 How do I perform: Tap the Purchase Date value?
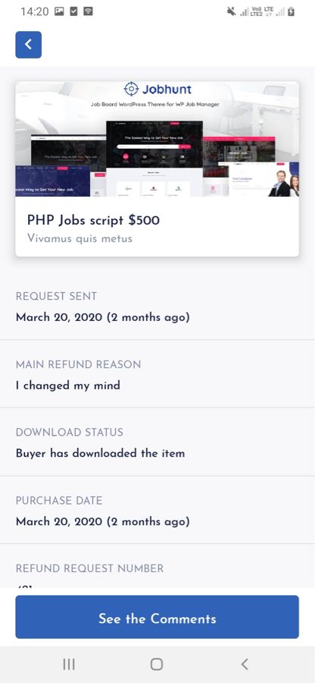point(102,521)
